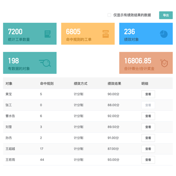176x176 pixels.
Task: Click the 对象 column header
Action: (9, 83)
